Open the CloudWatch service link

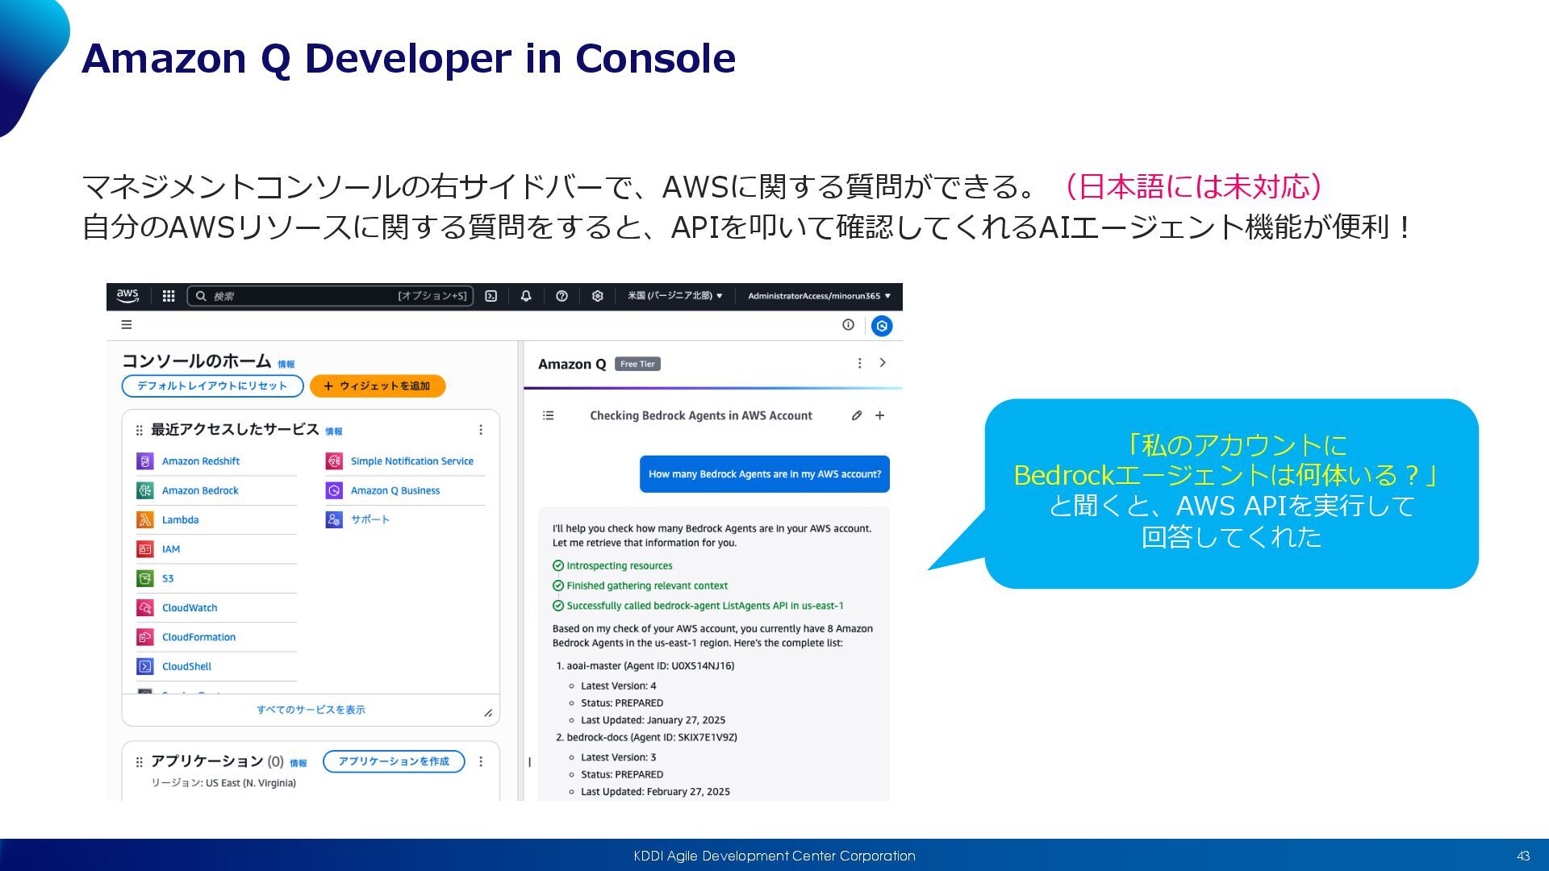(190, 608)
